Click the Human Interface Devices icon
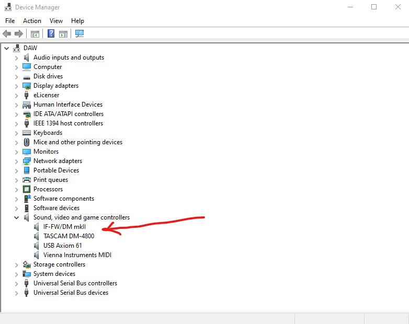This screenshot has height=324, width=409. (27, 105)
